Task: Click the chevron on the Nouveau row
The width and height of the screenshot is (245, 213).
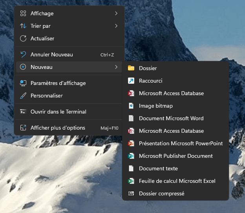Action: (x=116, y=67)
